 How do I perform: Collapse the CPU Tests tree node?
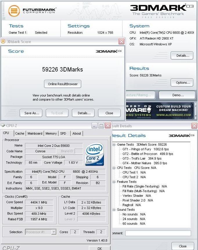[114, 168]
